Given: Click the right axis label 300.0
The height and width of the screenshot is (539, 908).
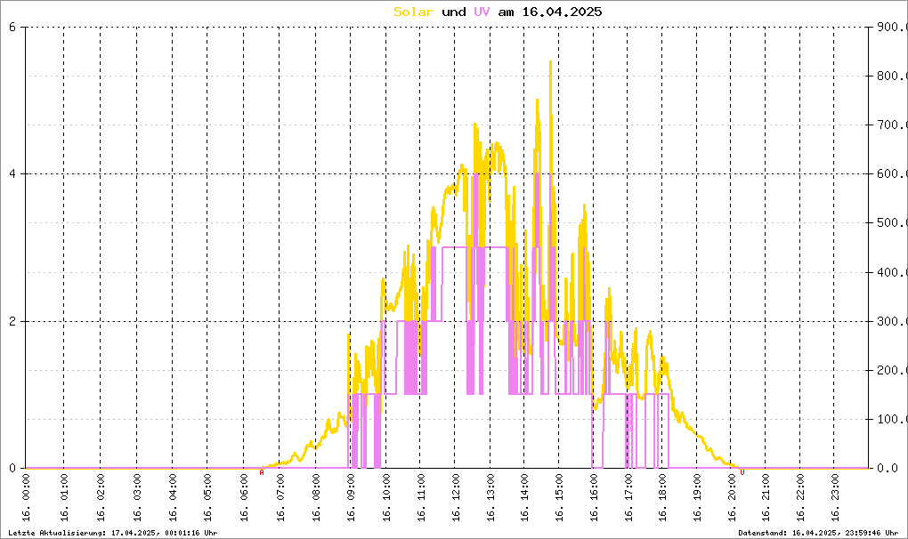Looking at the screenshot, I should click(x=890, y=321).
